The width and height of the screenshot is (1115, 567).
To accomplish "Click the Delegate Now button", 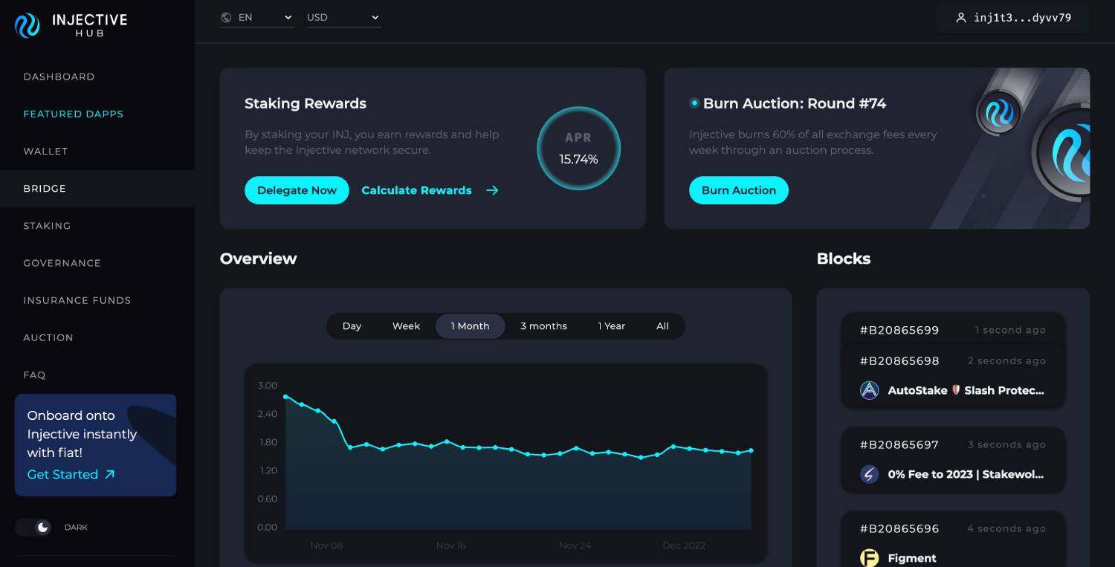I will click(x=297, y=190).
